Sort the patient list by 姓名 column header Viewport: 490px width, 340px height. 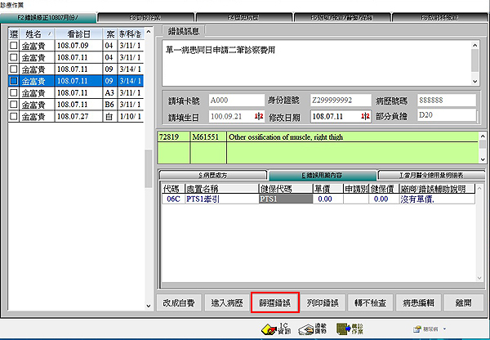pos(38,33)
